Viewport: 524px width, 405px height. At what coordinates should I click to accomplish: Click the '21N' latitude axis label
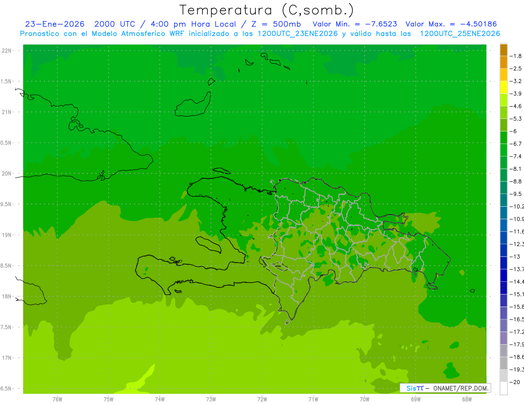click(x=7, y=112)
